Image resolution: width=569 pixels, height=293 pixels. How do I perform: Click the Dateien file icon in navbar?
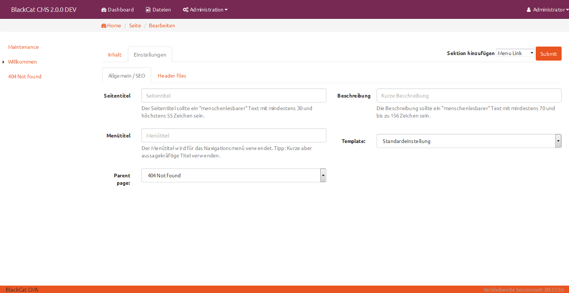[148, 10]
